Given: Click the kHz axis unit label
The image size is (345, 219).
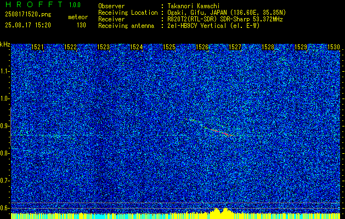Looking at the screenshot, I should (5, 44).
